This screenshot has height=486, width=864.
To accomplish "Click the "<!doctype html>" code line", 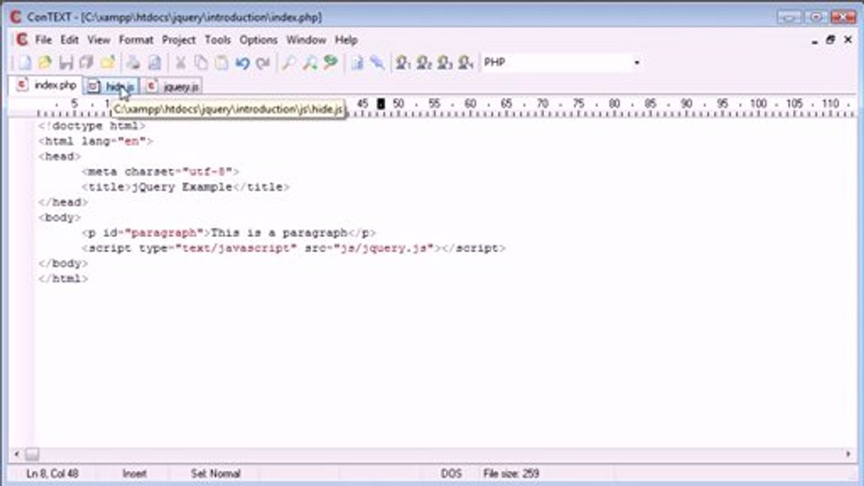I will 92,126.
